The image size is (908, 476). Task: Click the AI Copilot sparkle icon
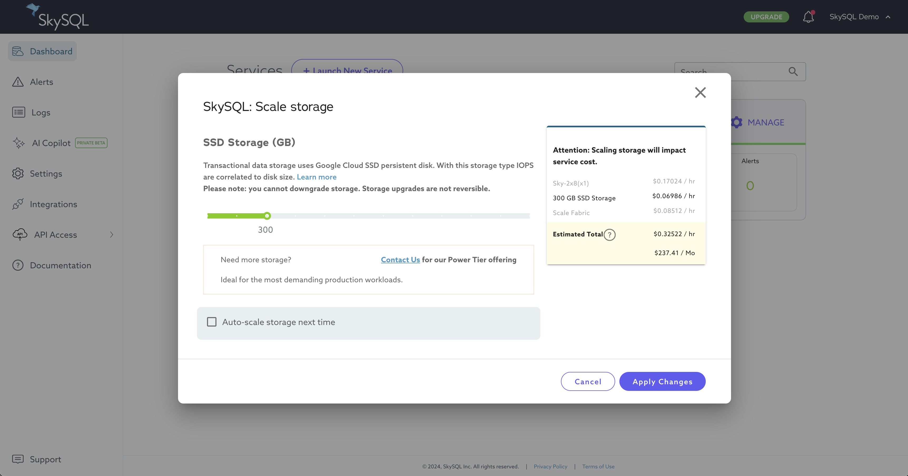point(18,143)
